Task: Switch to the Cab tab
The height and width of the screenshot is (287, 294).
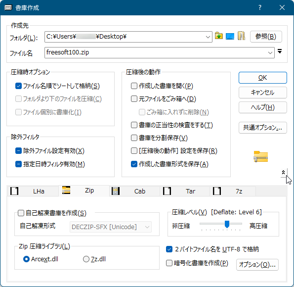Action: [134, 191]
